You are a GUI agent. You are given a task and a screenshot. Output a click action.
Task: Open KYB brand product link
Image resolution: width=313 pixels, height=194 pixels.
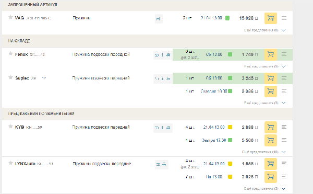click(x=20, y=127)
